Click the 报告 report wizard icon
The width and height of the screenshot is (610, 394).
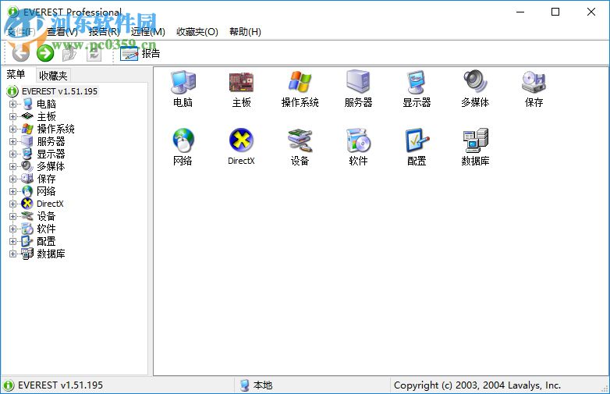point(129,53)
